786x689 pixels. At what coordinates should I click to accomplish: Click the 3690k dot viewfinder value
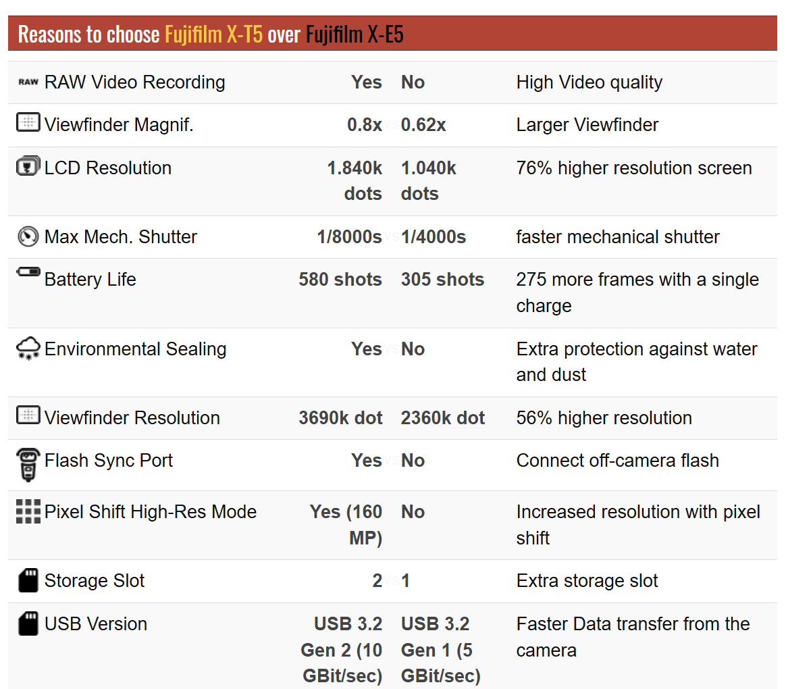[340, 418]
